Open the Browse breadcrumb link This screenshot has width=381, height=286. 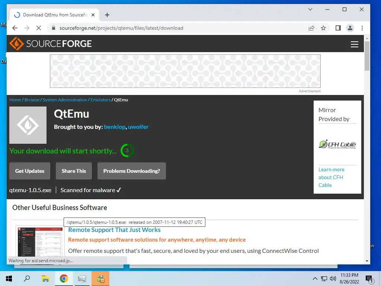(x=32, y=100)
